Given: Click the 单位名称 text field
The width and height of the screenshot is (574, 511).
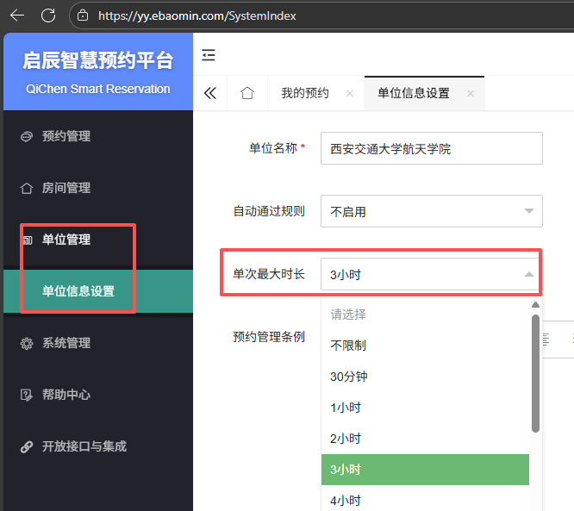Looking at the screenshot, I should pyautogui.click(x=431, y=148).
